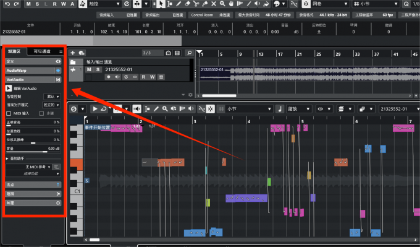This screenshot has width=420, height=247.
Task: Select the note value icon in editor toolbar
Action: click(280, 109)
